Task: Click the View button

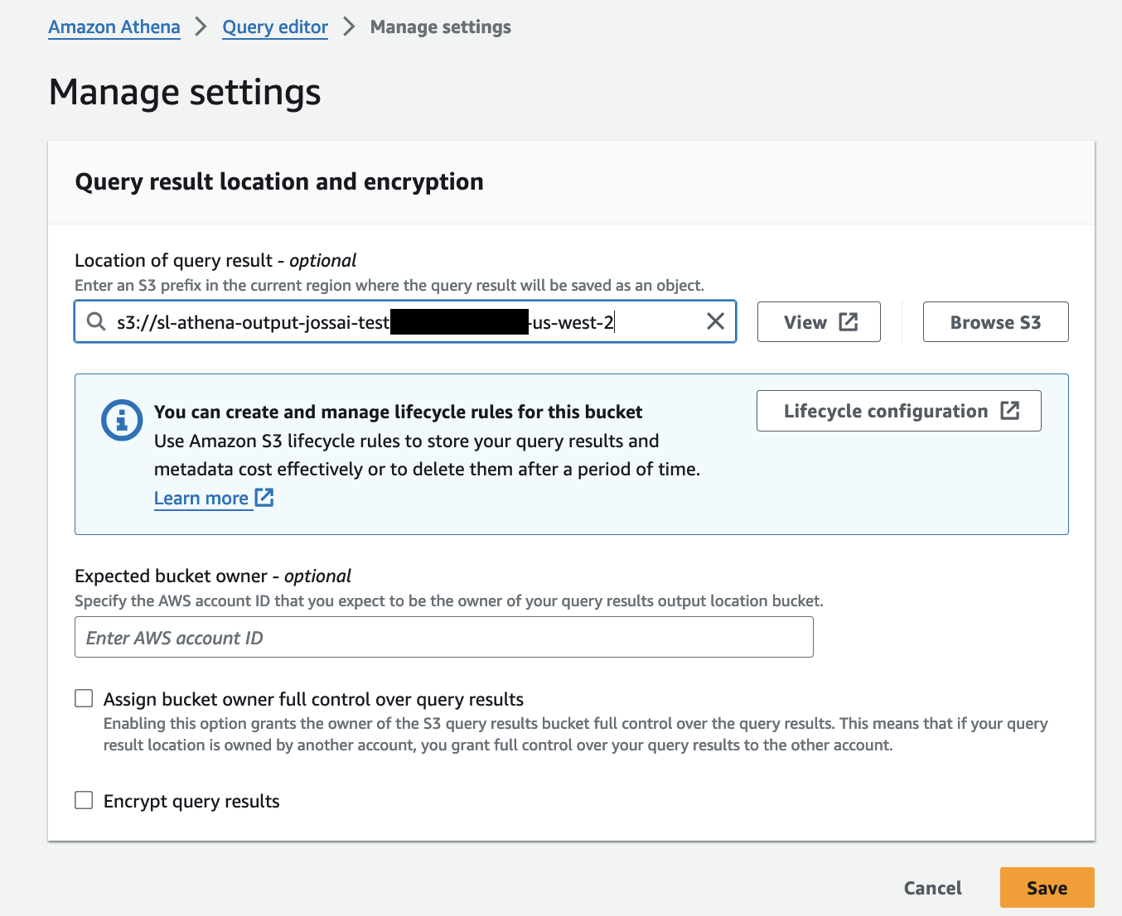Action: [819, 322]
